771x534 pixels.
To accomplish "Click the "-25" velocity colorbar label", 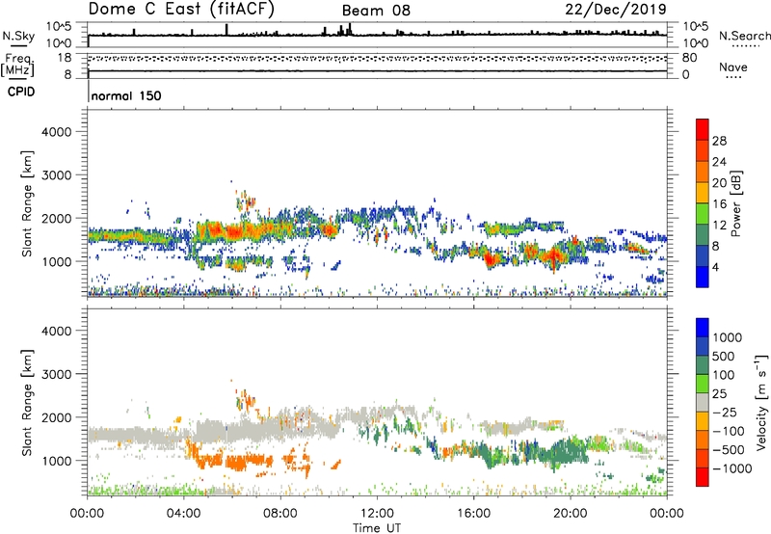I will (726, 412).
